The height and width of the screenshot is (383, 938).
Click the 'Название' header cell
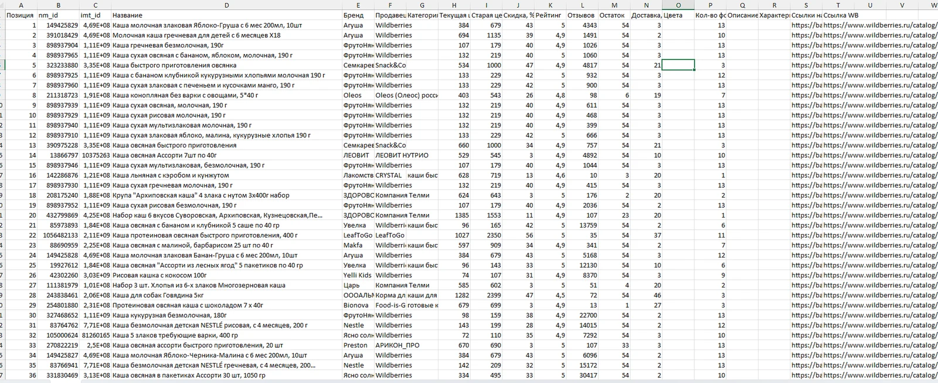coord(227,15)
